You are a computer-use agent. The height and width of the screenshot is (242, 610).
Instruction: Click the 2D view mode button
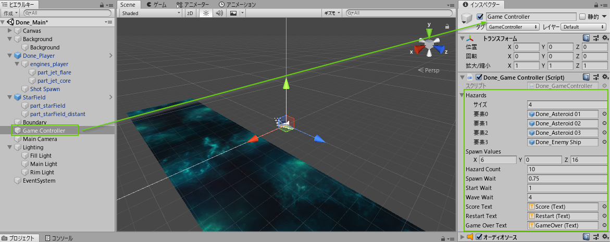pos(190,13)
